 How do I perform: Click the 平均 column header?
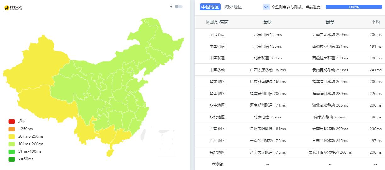[x=375, y=22]
